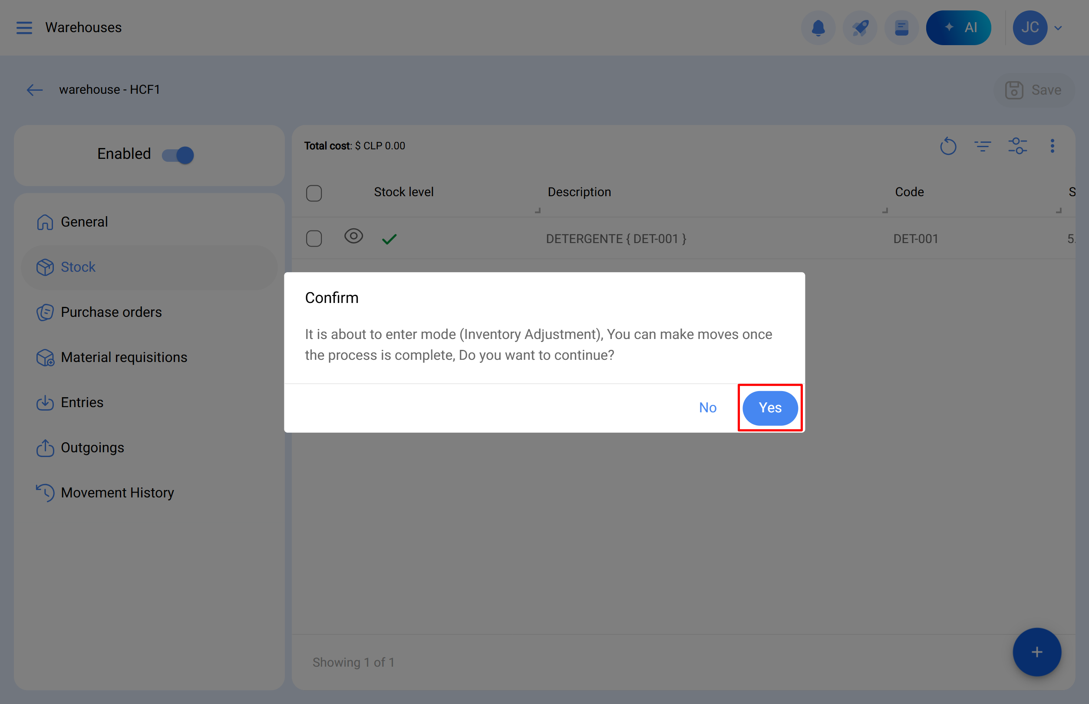Open the hamburger navigation menu
The image size is (1089, 704).
[x=24, y=27]
